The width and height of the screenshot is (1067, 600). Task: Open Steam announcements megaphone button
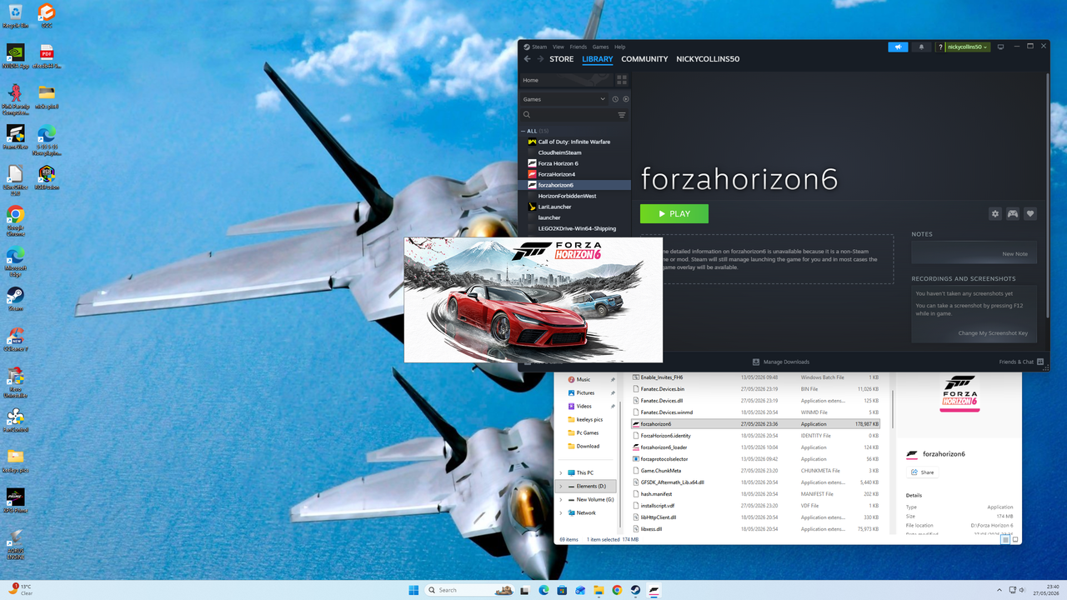(x=898, y=47)
